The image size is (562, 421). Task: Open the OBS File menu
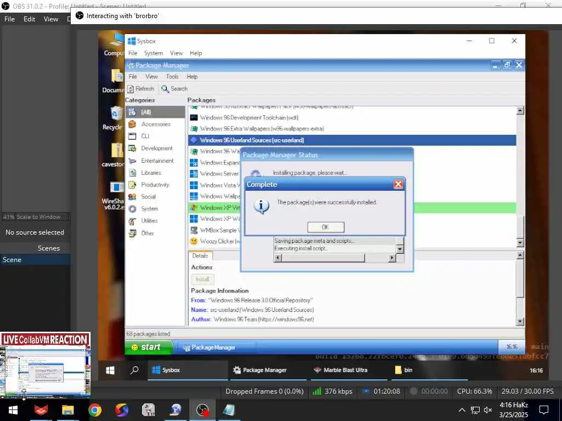[x=9, y=19]
